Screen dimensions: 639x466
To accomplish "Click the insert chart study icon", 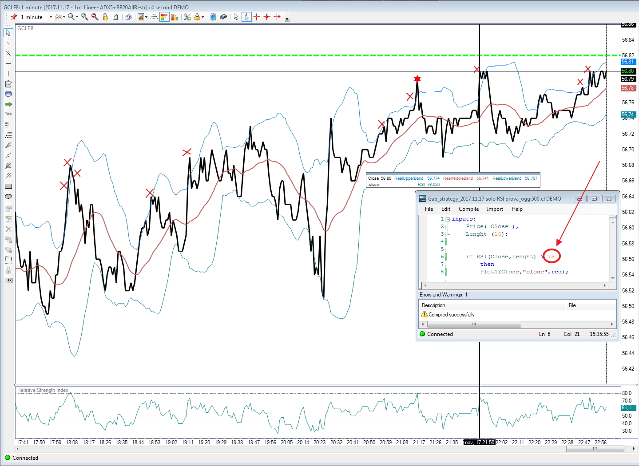I will point(140,17).
